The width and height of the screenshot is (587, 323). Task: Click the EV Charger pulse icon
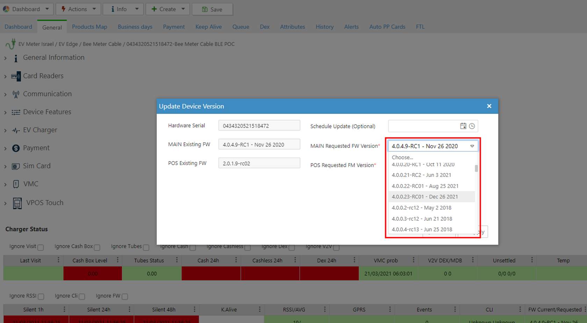click(16, 130)
